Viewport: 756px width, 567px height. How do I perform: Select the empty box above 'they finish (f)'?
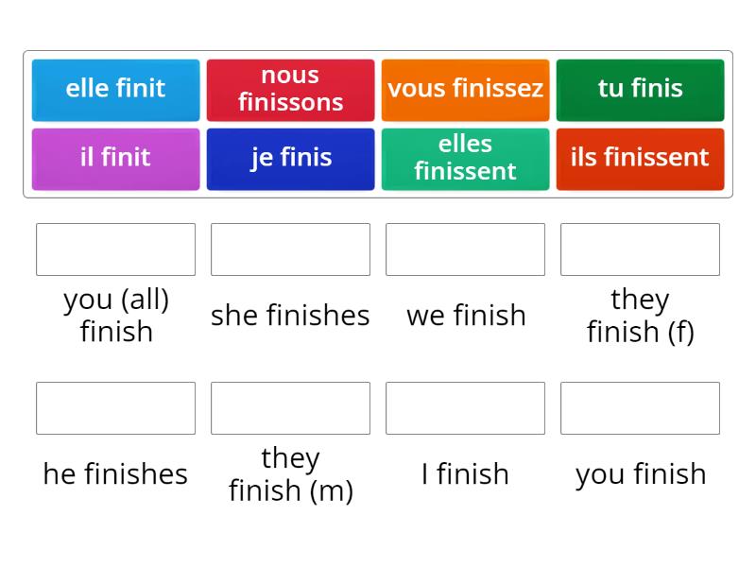[640, 249]
